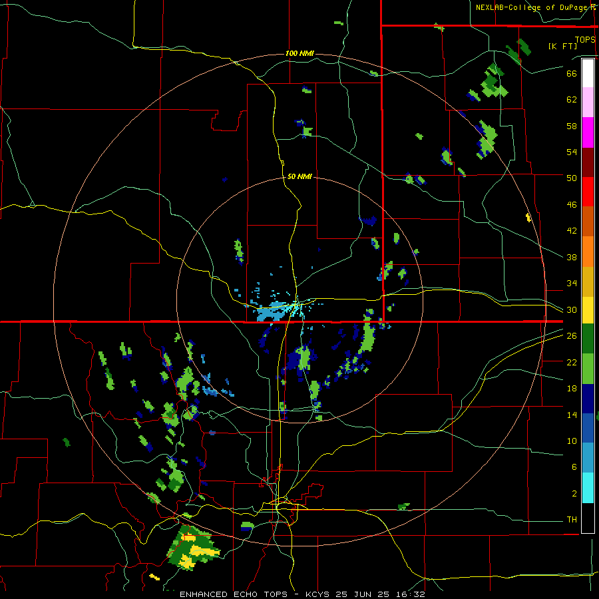Image resolution: width=599 pixels, height=599 pixels.
Task: Click the "30" legend value
Action: 572,309
